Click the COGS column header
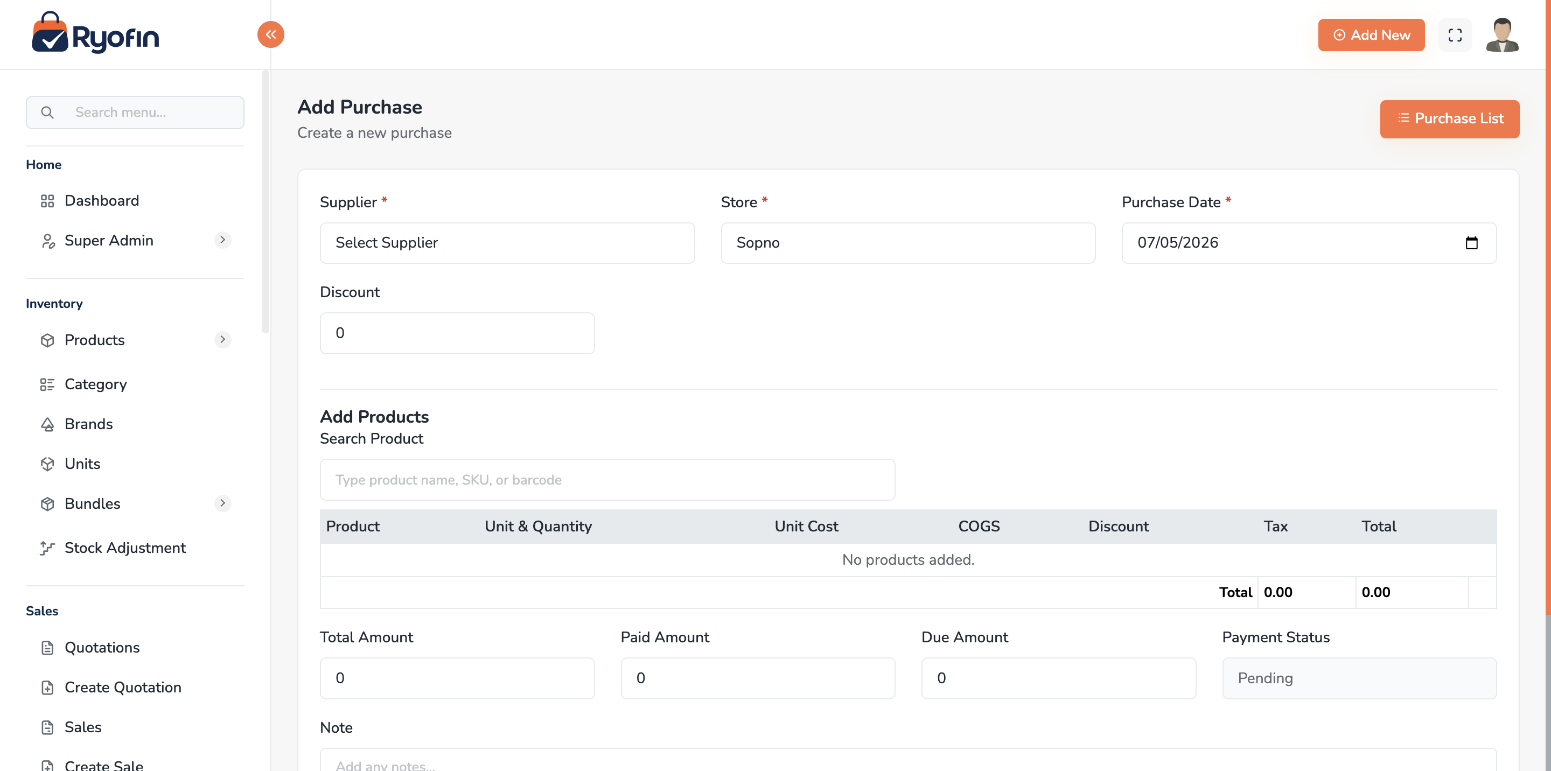Screen dimensions: 1551x771 (979, 527)
